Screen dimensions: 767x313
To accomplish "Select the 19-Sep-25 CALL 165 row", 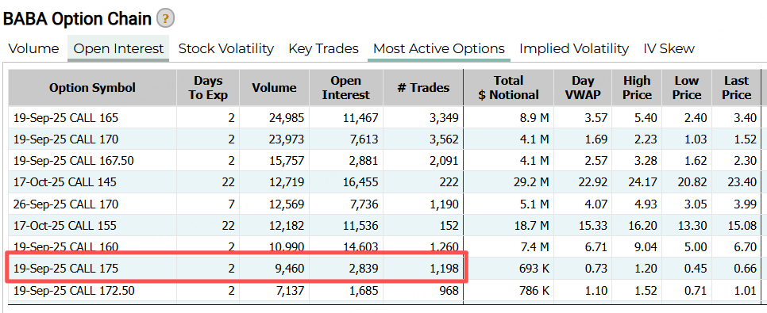I will (384, 118).
